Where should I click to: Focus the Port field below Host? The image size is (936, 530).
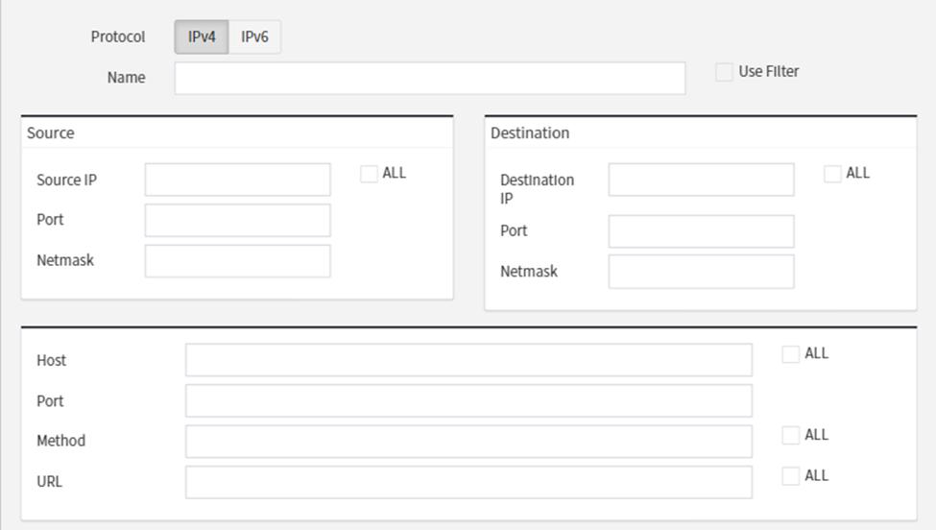click(x=468, y=401)
